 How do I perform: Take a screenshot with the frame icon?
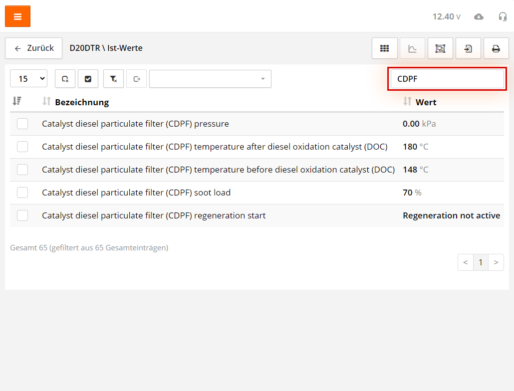point(440,48)
